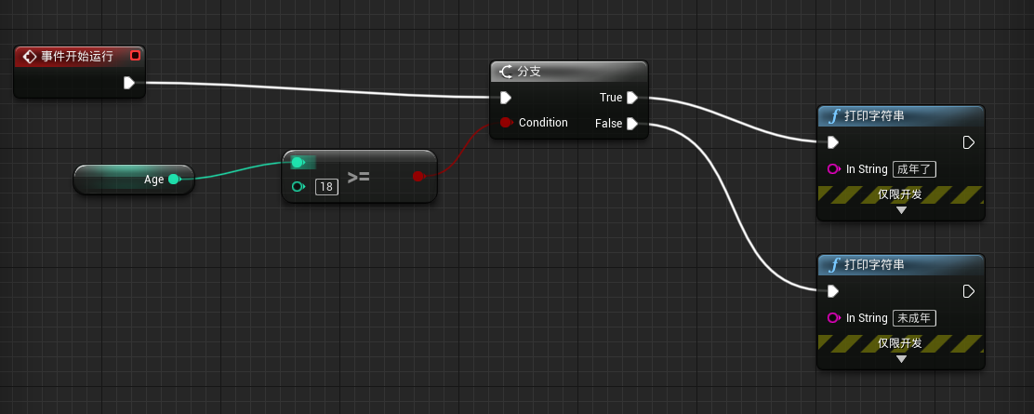Click the 18 value input field
Image resolution: width=1034 pixels, height=414 pixels.
[326, 187]
